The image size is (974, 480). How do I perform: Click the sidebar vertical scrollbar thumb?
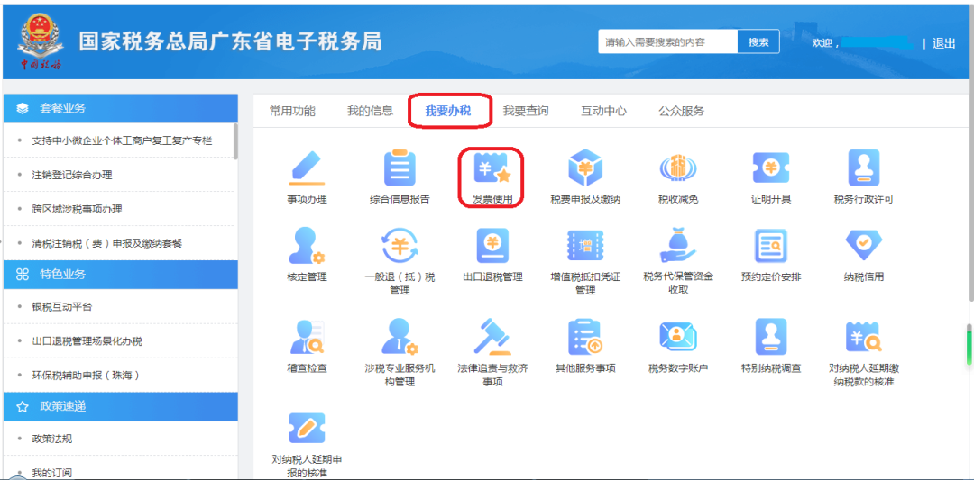(235, 141)
